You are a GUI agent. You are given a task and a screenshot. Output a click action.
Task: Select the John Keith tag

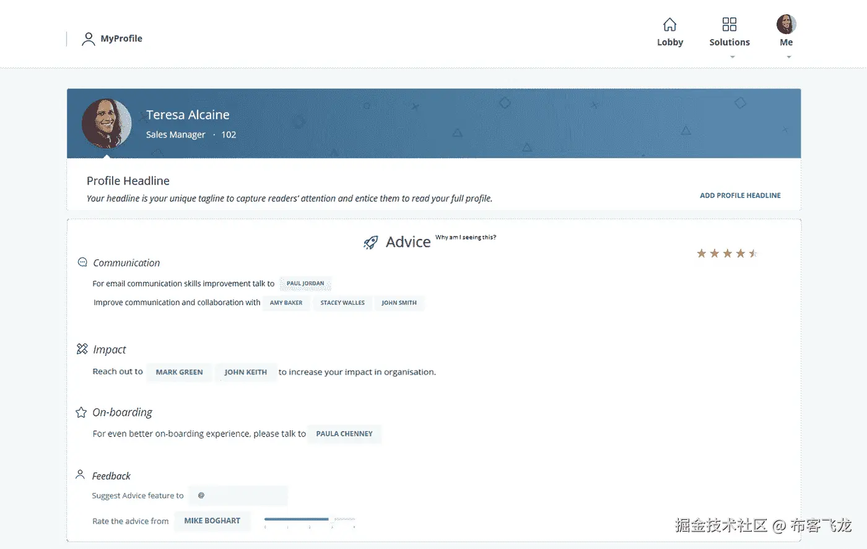(x=246, y=372)
